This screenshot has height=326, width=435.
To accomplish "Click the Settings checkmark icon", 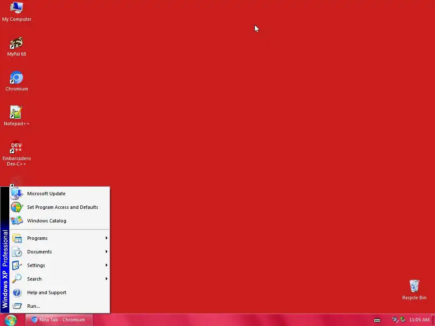I will [x=17, y=265].
